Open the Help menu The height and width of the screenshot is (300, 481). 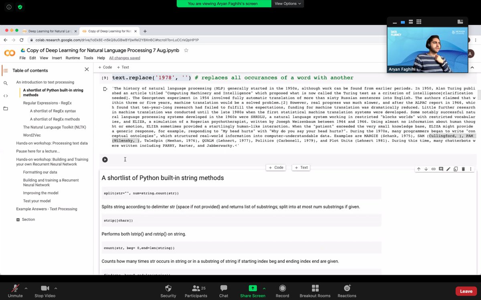[x=101, y=58]
